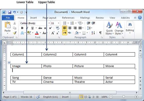144x101 pixels.
Task: Click the Copy icon
Action: point(14,28)
